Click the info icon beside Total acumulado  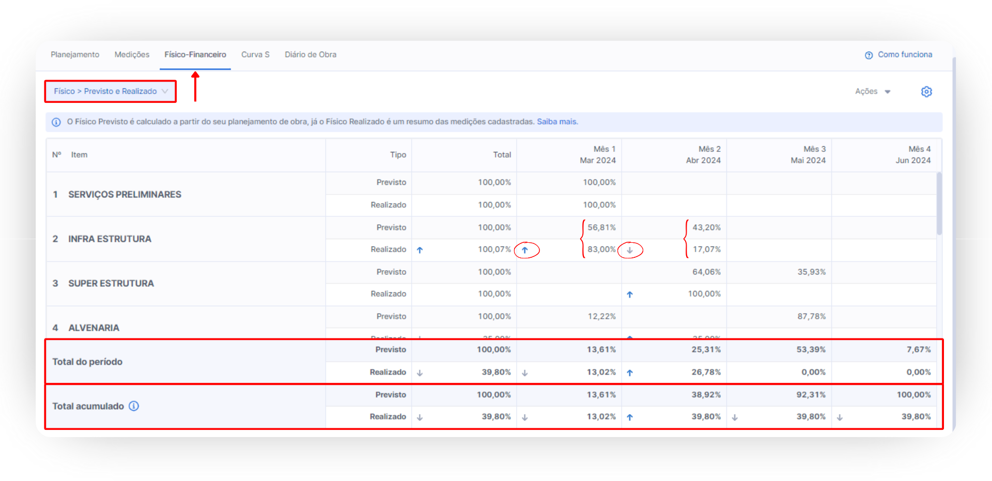click(134, 406)
